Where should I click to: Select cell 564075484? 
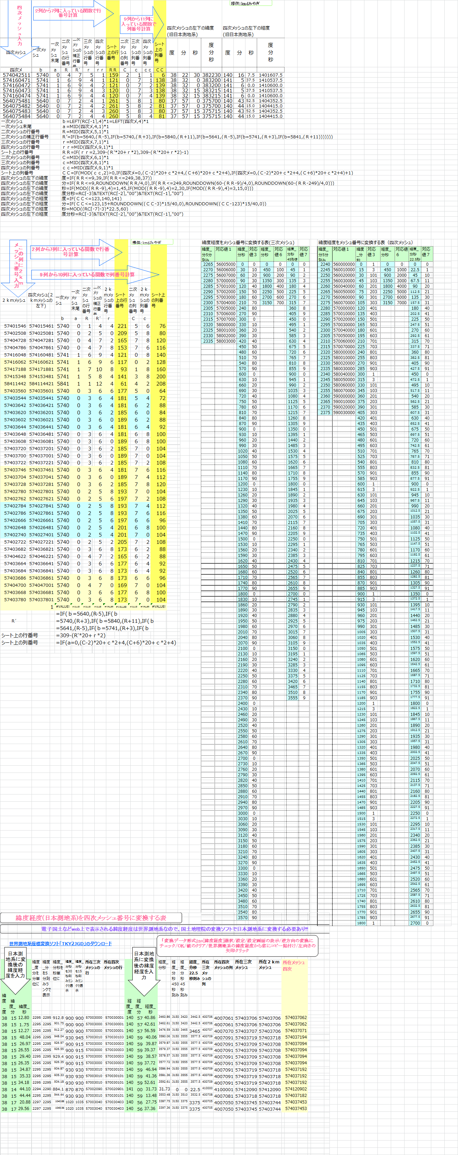click(x=16, y=116)
